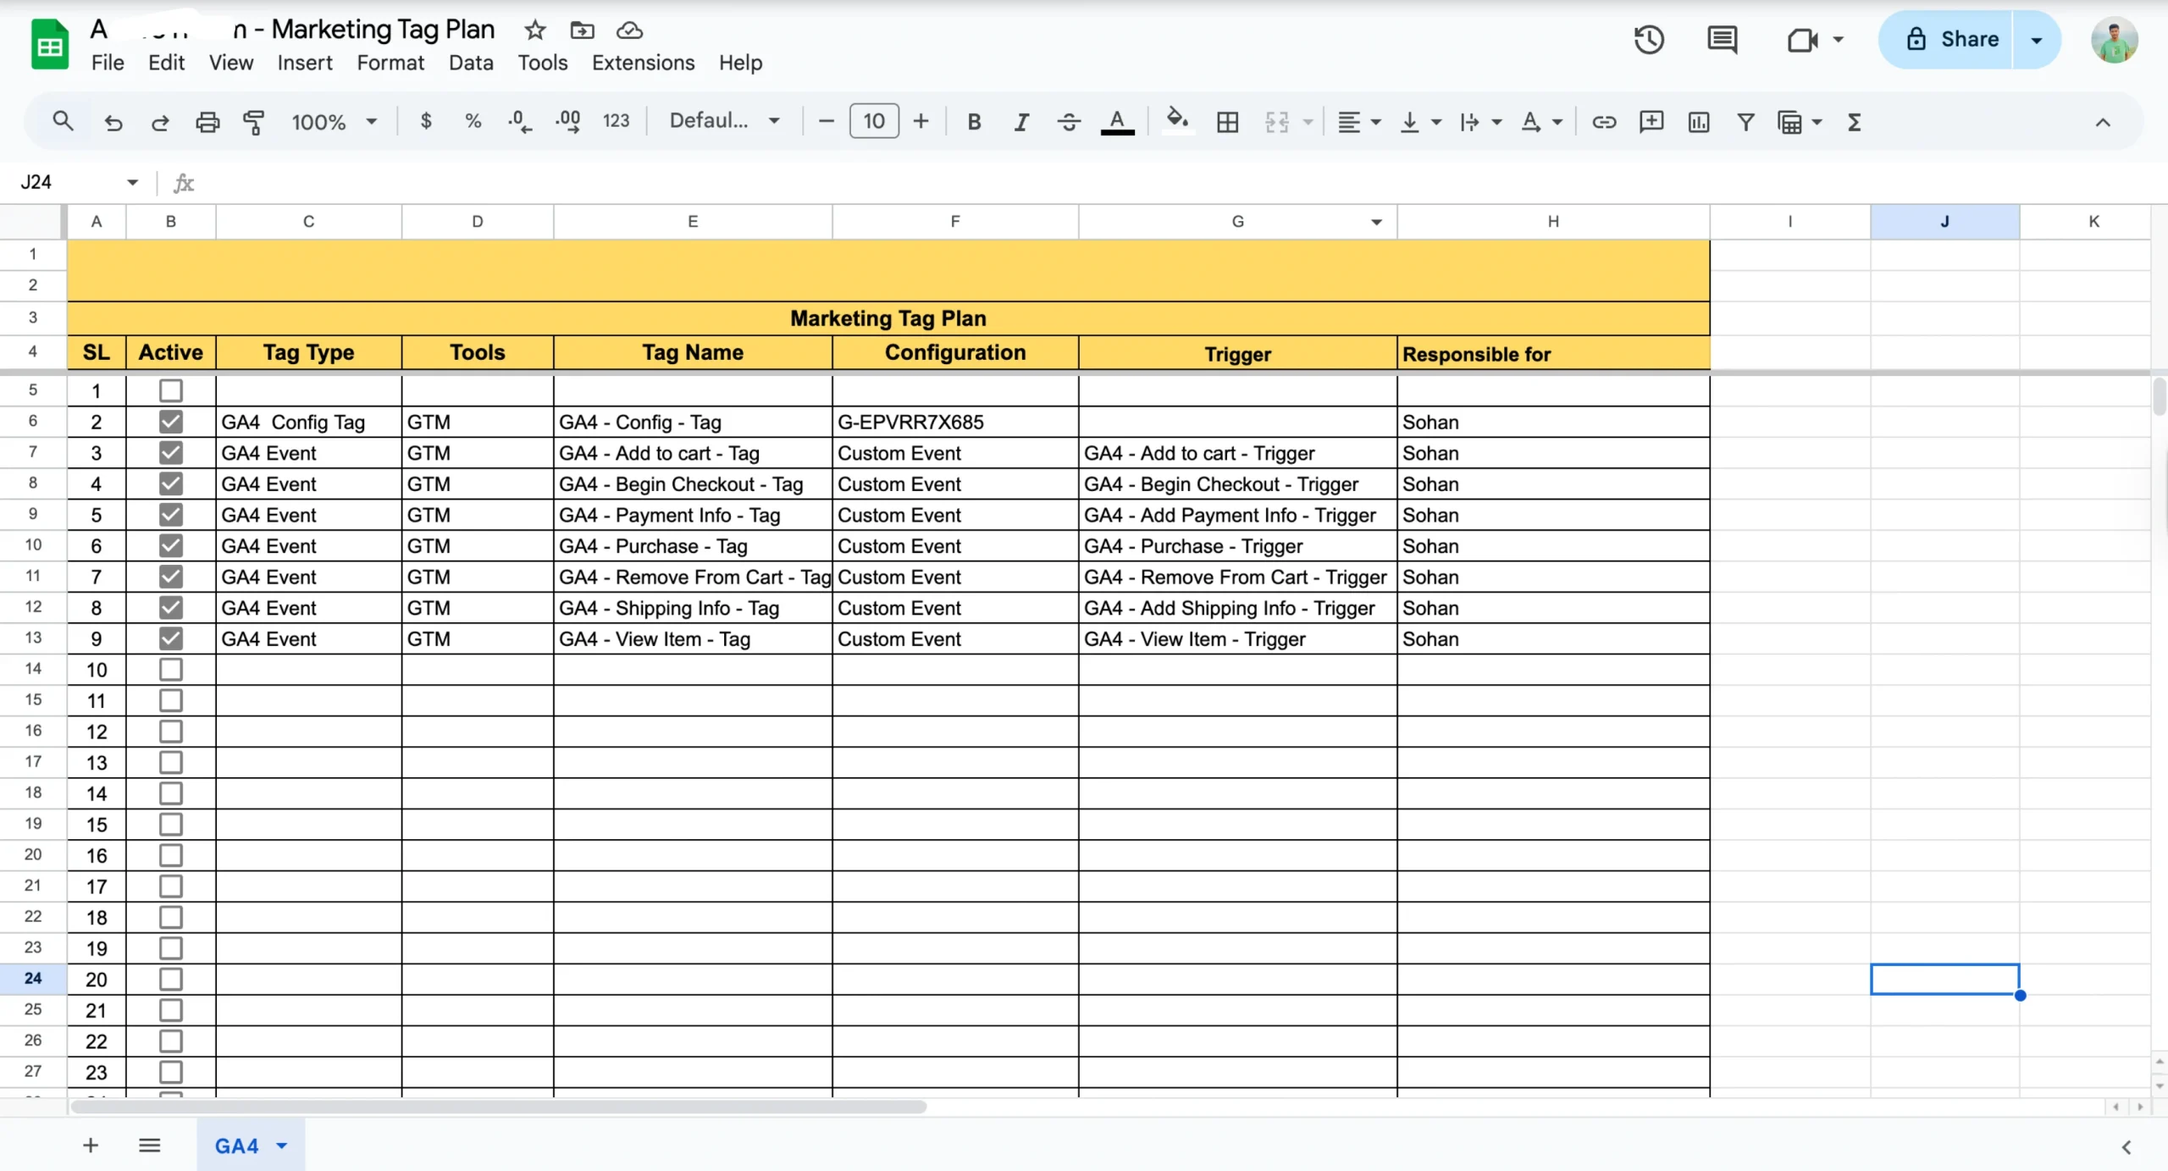Viewport: 2168px width, 1171px height.
Task: Click the create filter funnel icon
Action: click(x=1745, y=122)
